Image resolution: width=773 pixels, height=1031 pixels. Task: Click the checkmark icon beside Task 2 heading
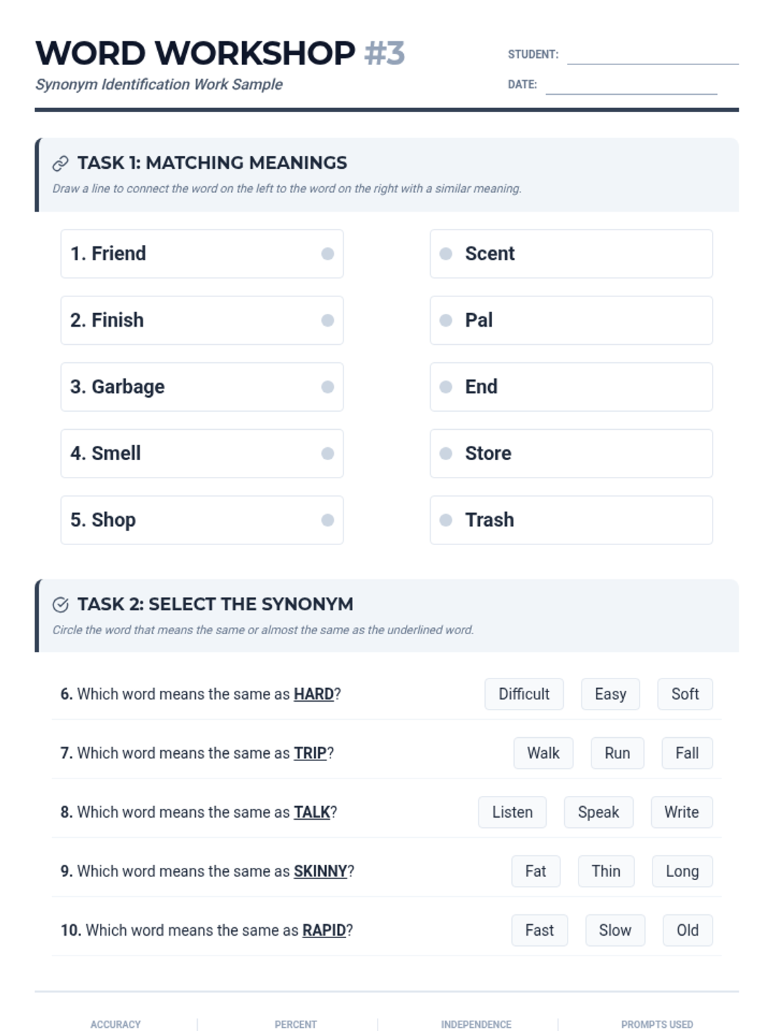[60, 604]
